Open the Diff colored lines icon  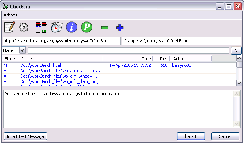click(41, 28)
